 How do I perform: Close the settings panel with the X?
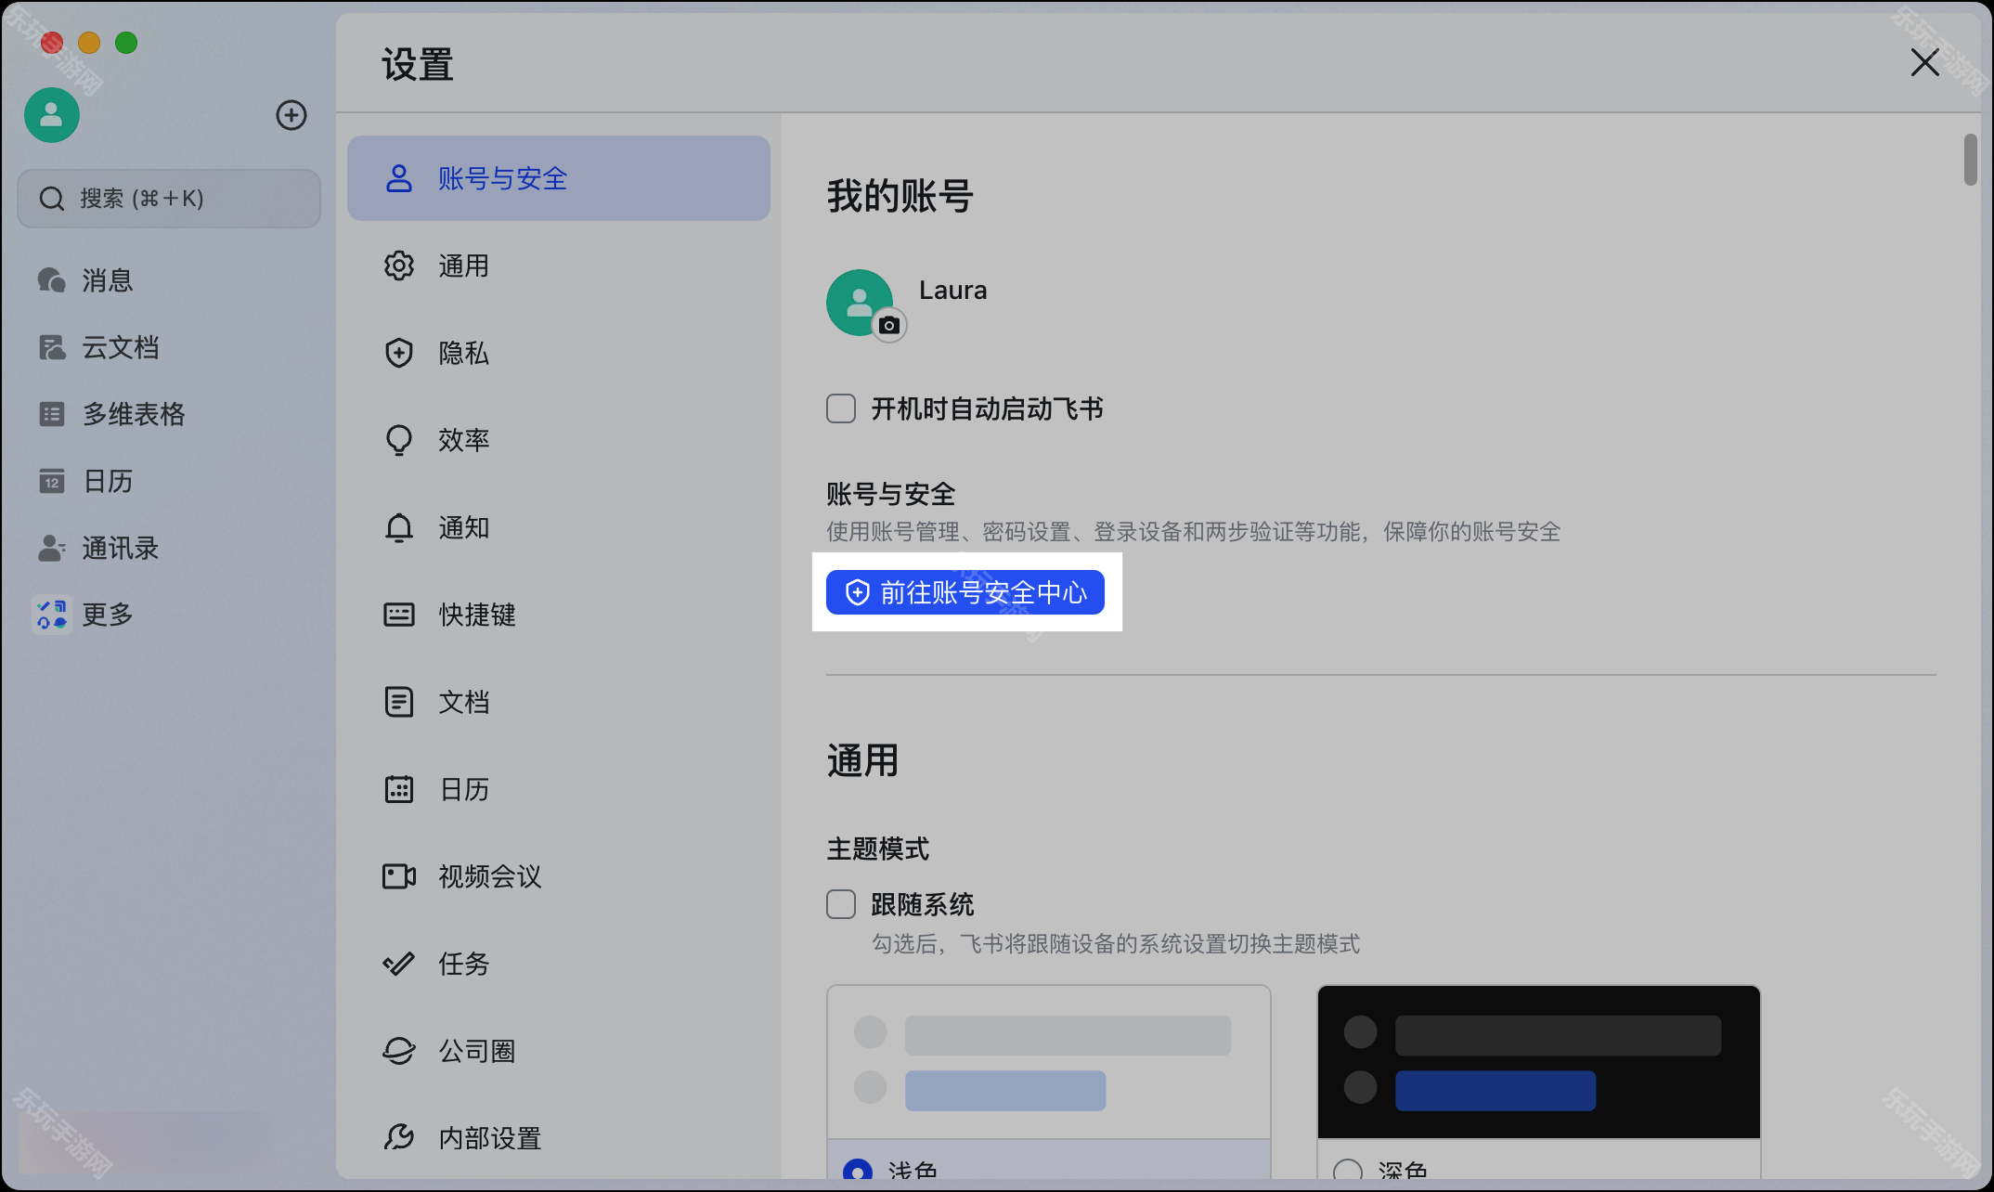[1924, 63]
